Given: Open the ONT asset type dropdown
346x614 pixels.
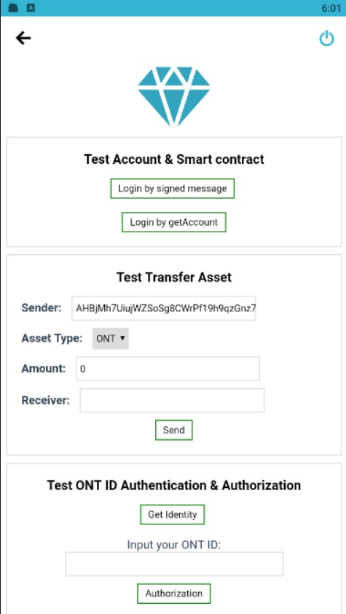Looking at the screenshot, I should tap(111, 339).
